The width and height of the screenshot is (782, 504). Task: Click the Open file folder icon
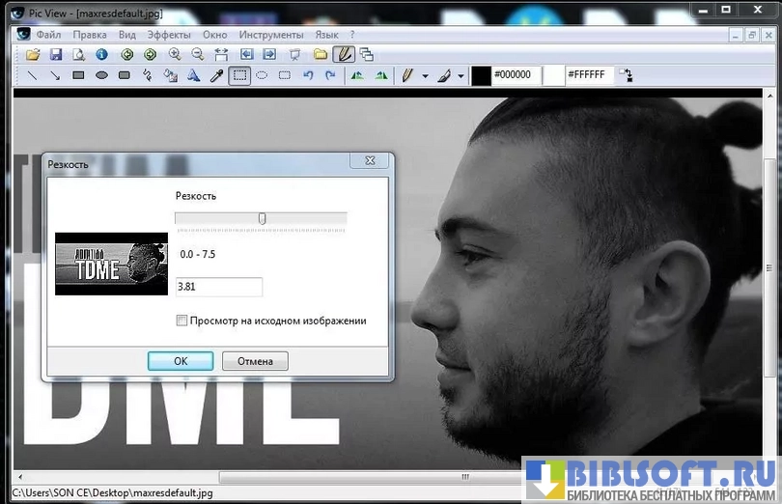click(x=33, y=54)
